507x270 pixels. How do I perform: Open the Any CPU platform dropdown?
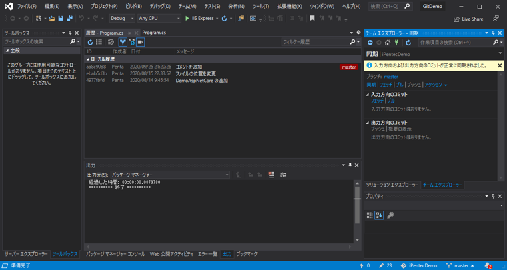tap(159, 19)
